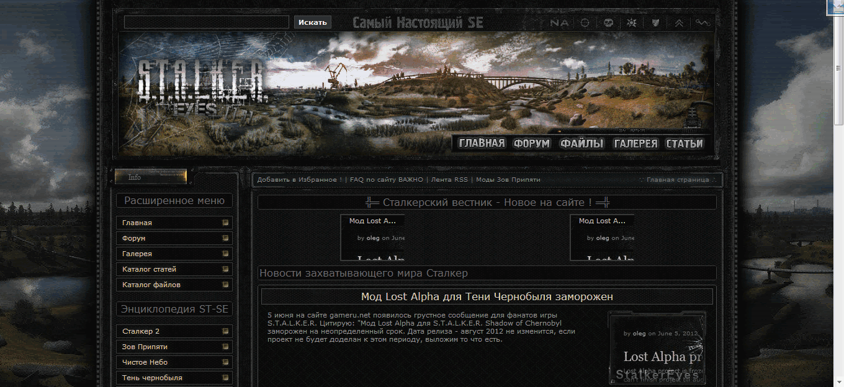Open the ФОРУМ banner menu item

532,143
